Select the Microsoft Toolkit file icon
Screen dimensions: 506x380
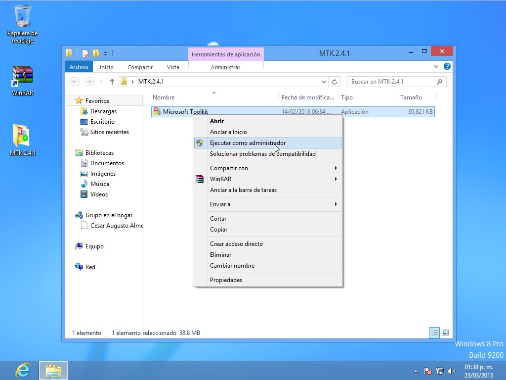[x=157, y=111]
